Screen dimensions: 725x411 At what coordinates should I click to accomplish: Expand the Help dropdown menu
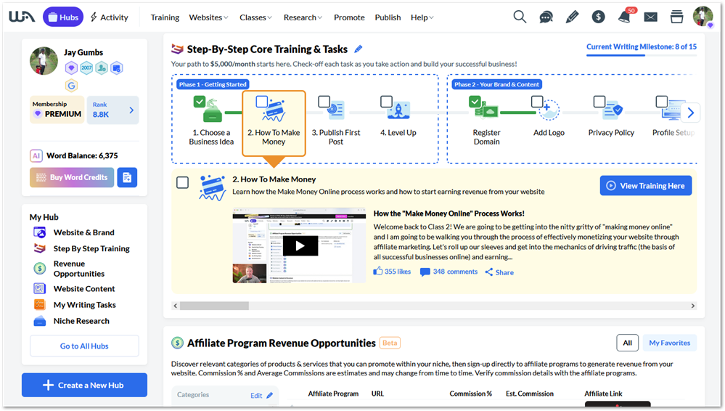(x=422, y=17)
